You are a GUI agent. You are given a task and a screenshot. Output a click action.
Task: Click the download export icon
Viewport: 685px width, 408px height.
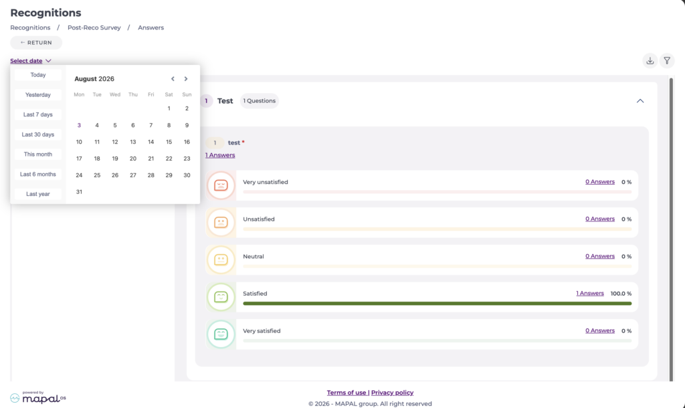[x=650, y=61]
